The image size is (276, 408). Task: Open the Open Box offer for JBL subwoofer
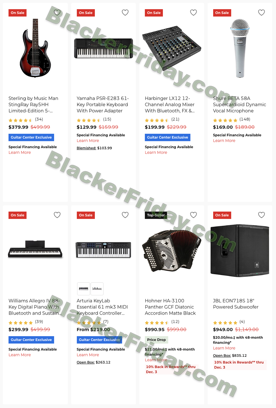(222, 356)
